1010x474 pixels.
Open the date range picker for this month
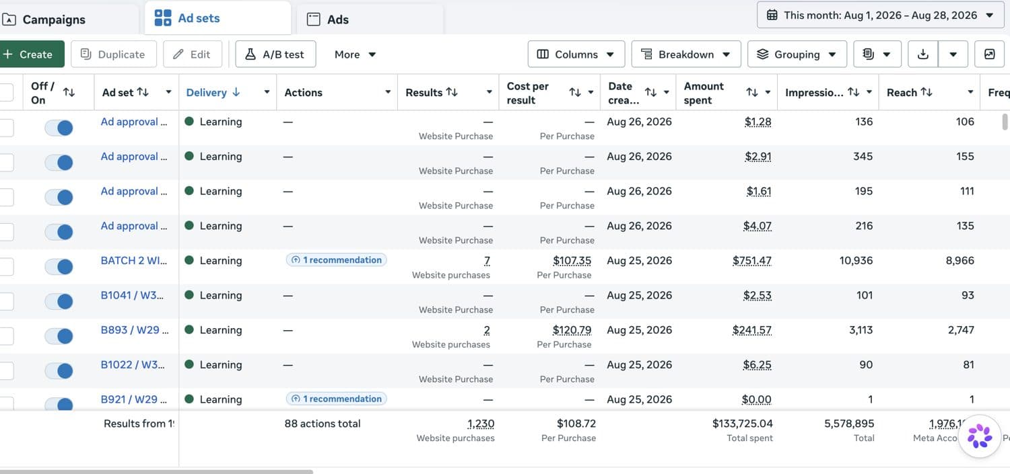(x=882, y=15)
